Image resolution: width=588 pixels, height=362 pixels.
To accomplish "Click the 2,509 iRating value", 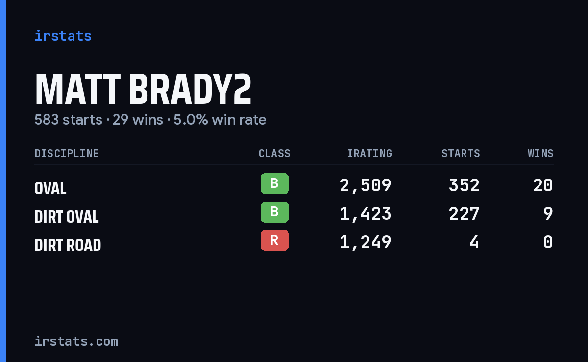I will (x=366, y=185).
